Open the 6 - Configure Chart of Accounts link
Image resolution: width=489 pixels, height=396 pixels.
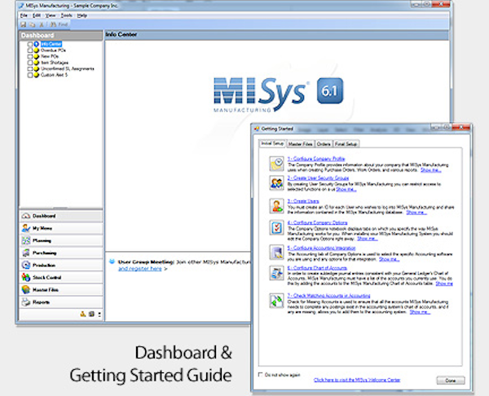pyautogui.click(x=317, y=268)
